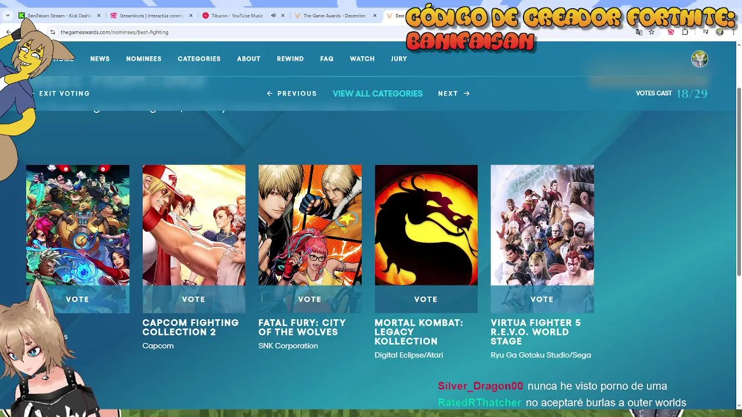Vote for Fatal Fury: City of the Wolves
Screen dimensions: 742x417
[310, 299]
